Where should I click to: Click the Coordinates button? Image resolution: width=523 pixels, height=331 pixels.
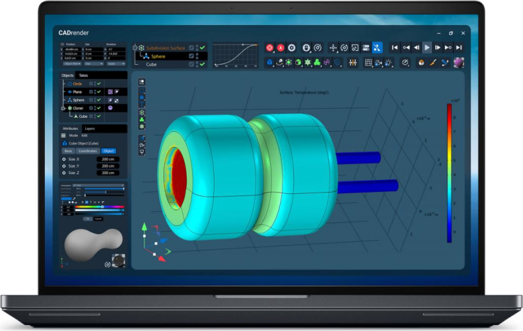(x=87, y=150)
